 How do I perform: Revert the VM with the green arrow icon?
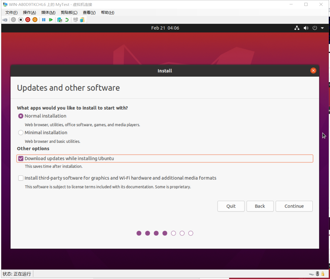point(67,20)
